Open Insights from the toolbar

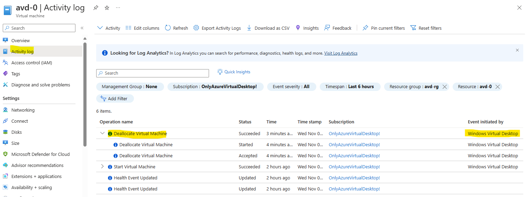point(307,28)
